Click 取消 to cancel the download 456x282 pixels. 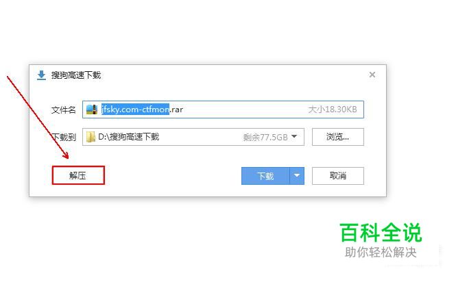(x=338, y=176)
